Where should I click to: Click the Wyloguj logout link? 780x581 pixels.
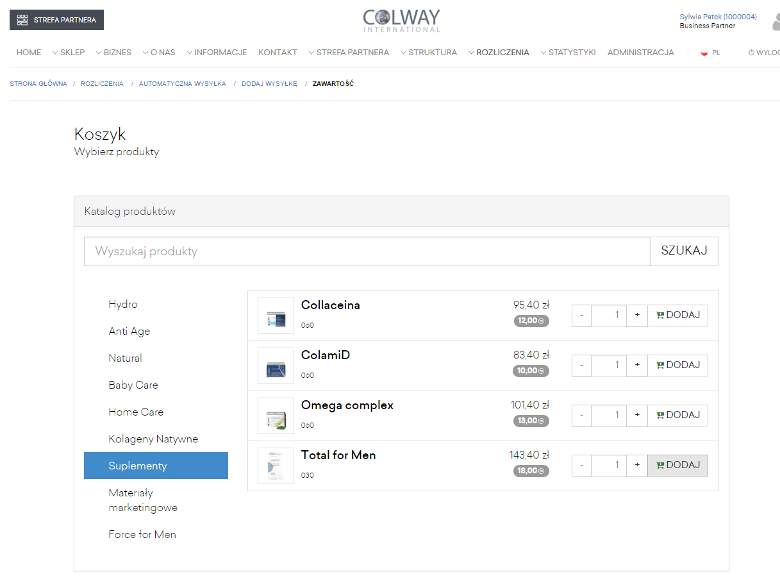tap(764, 53)
